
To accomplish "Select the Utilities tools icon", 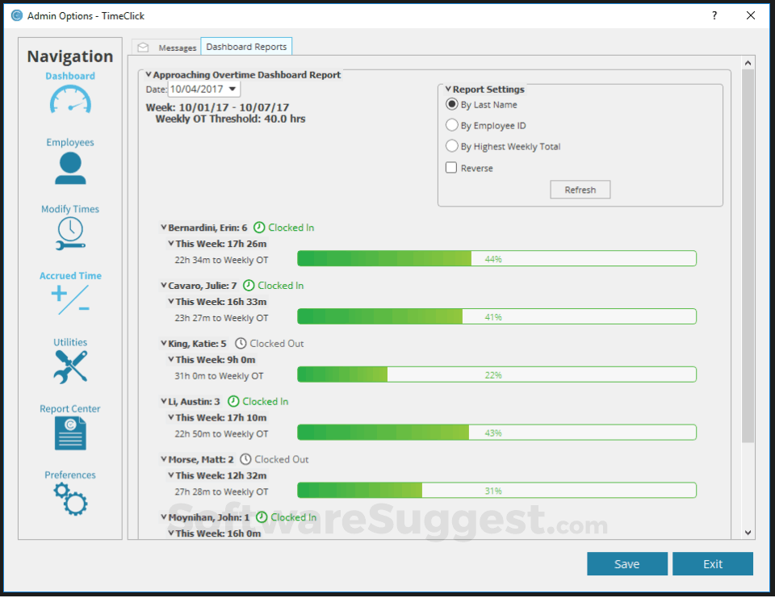I will pos(69,366).
